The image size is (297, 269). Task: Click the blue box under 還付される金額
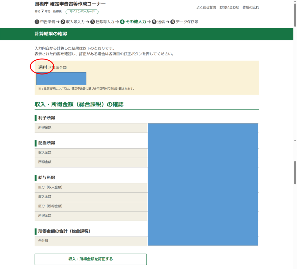coord(61,79)
